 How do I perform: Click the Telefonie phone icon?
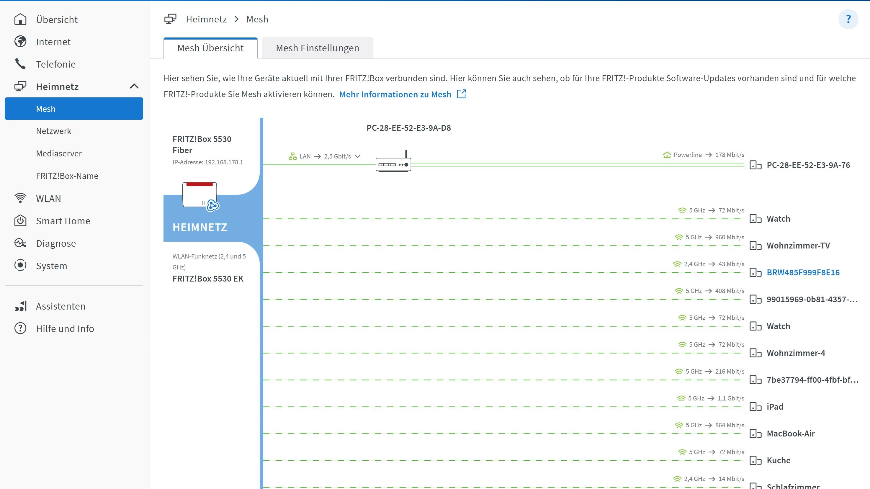pos(20,64)
